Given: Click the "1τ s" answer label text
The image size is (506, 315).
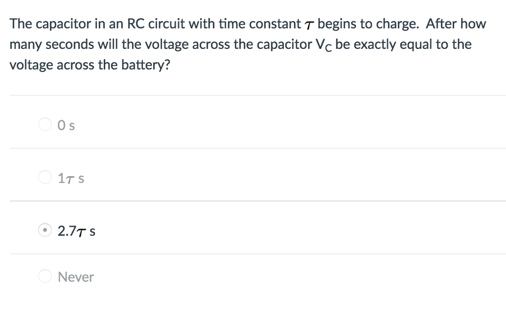Looking at the screenshot, I should [70, 178].
